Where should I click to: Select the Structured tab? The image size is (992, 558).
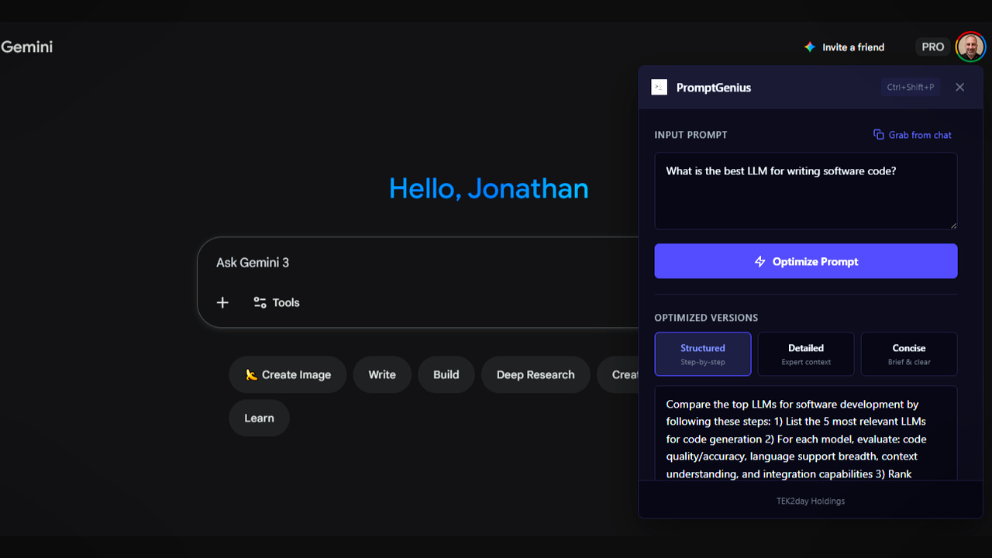coord(703,354)
